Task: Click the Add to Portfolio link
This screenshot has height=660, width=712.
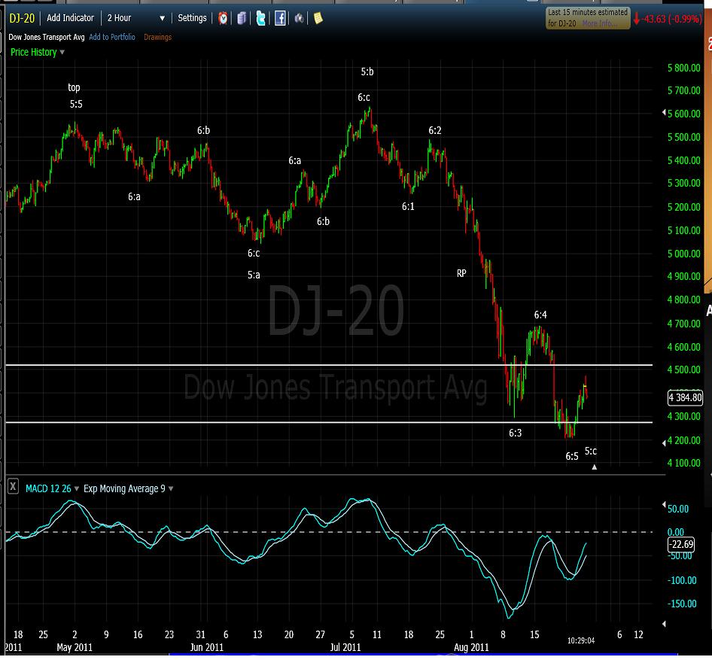Action: [112, 37]
